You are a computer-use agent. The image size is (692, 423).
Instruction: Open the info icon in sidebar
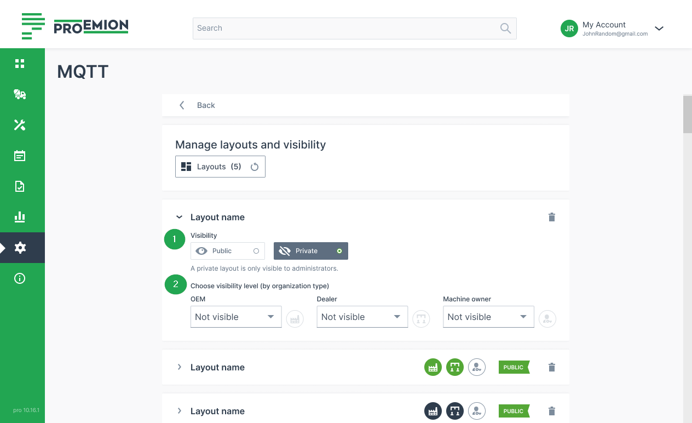[20, 278]
